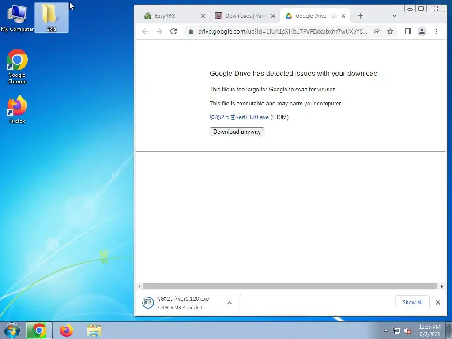Open the network status tray icon

tap(397, 331)
